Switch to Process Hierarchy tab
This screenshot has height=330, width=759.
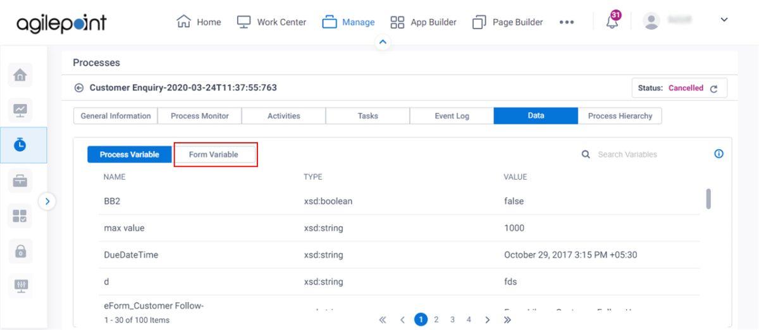620,116
